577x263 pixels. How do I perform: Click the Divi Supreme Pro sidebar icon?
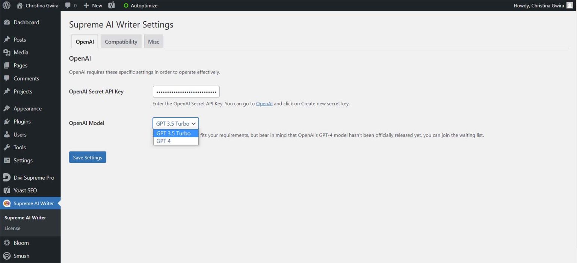pos(7,177)
